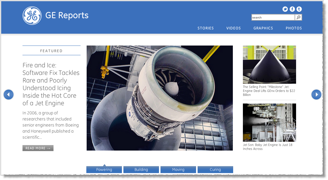This screenshot has width=328, height=180.
Task: Go to the Photos section
Action: pyautogui.click(x=294, y=28)
